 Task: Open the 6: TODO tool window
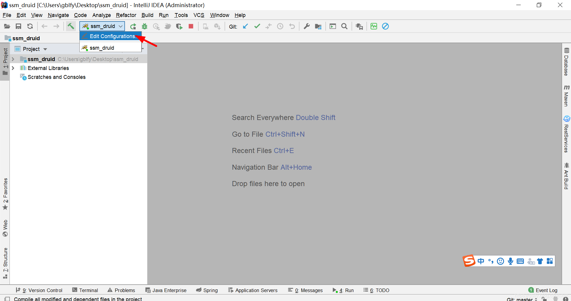(x=376, y=290)
